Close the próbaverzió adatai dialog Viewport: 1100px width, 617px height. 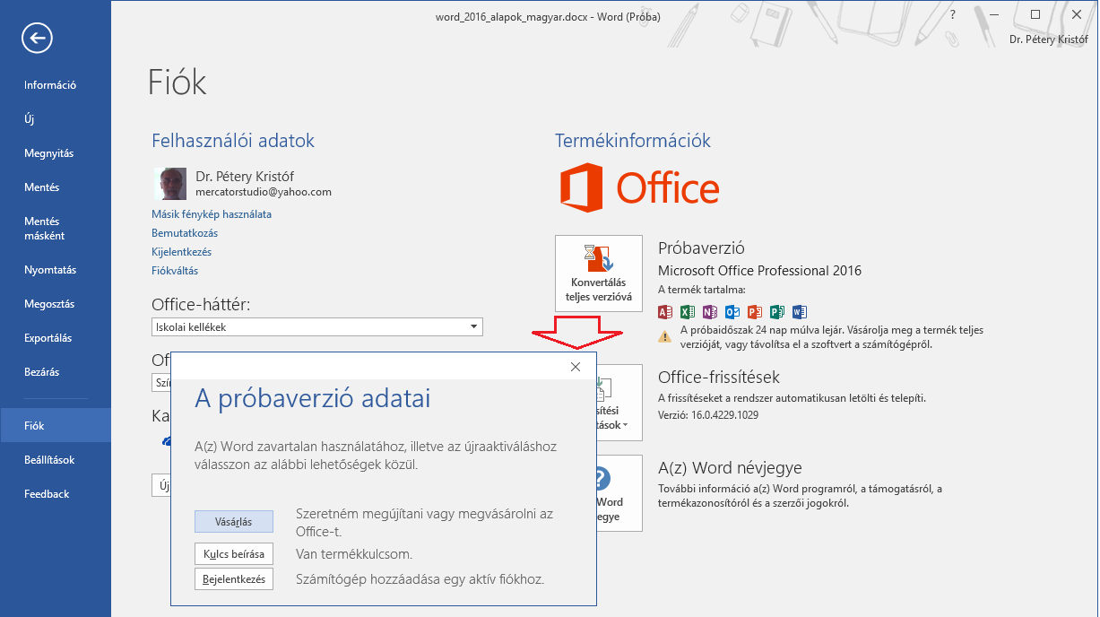pyautogui.click(x=576, y=367)
